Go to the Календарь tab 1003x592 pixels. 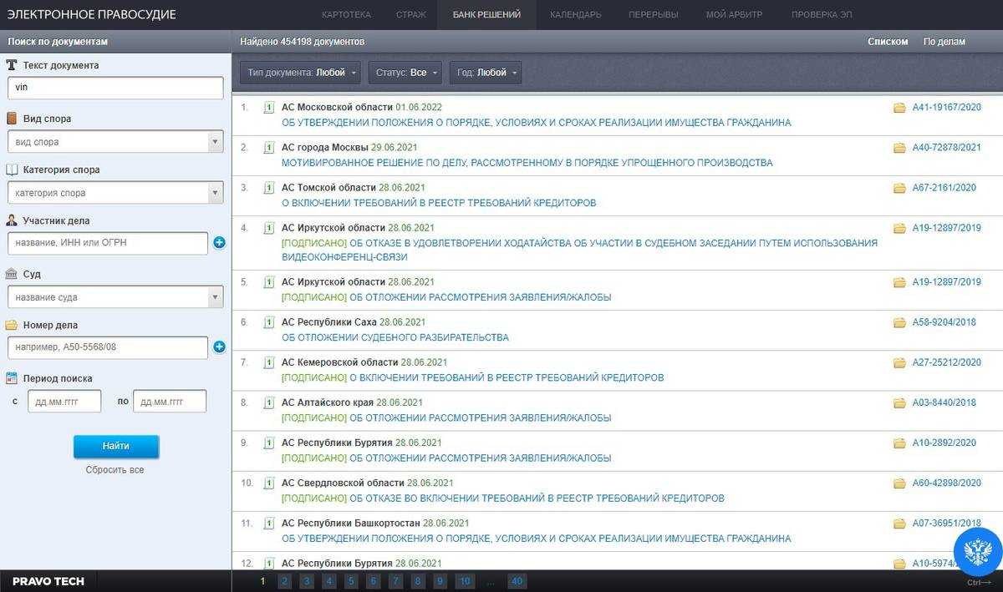click(575, 15)
